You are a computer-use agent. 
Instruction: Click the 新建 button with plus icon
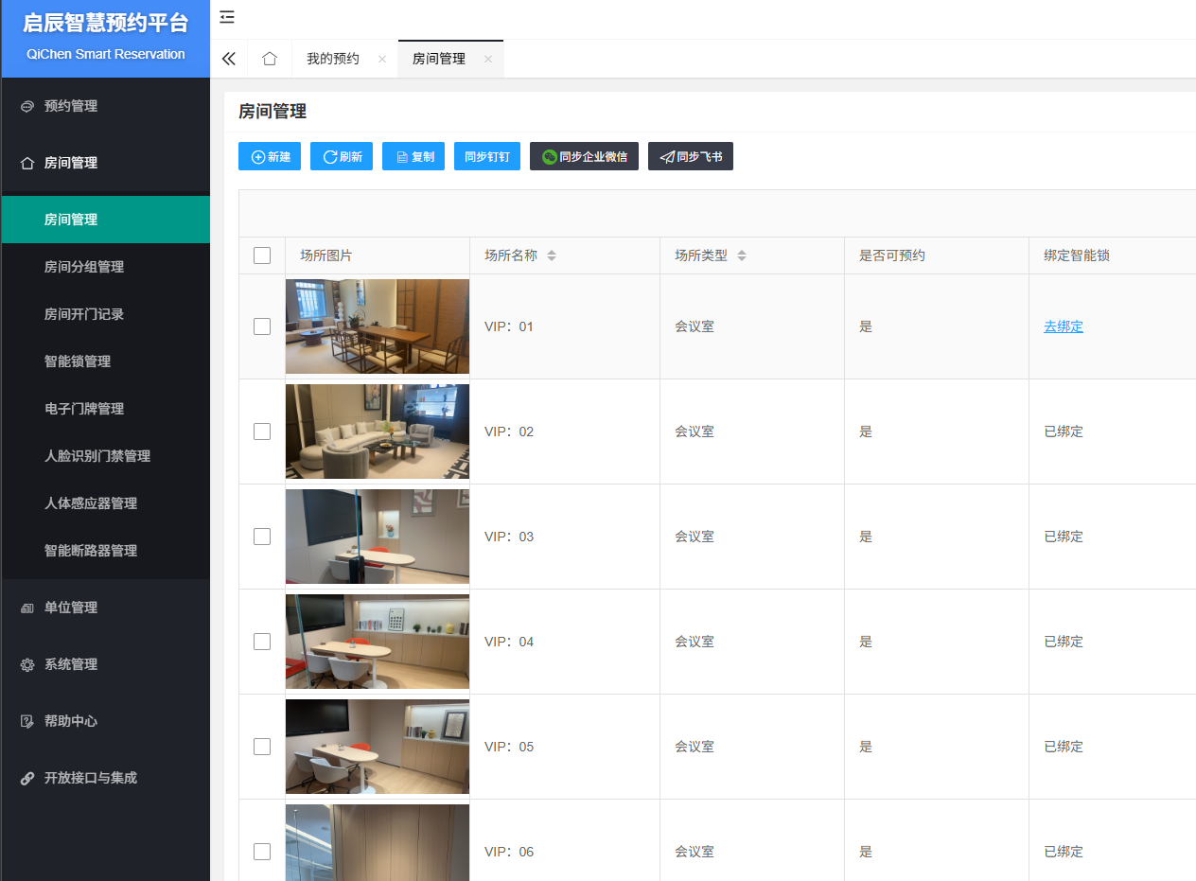pyautogui.click(x=270, y=157)
